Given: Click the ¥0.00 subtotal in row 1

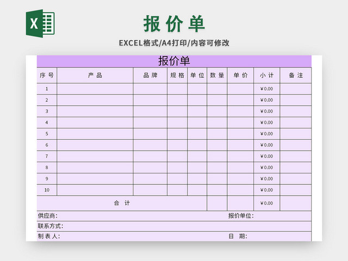Looking at the screenshot, I should 267,89.
